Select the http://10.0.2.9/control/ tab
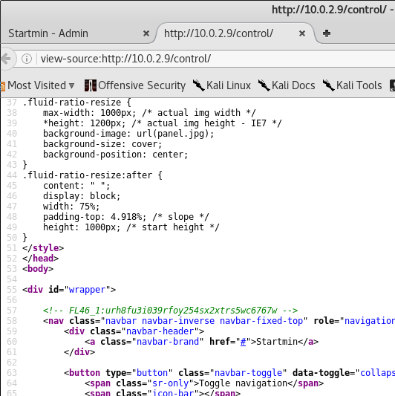The height and width of the screenshot is (396, 395). [x=218, y=33]
